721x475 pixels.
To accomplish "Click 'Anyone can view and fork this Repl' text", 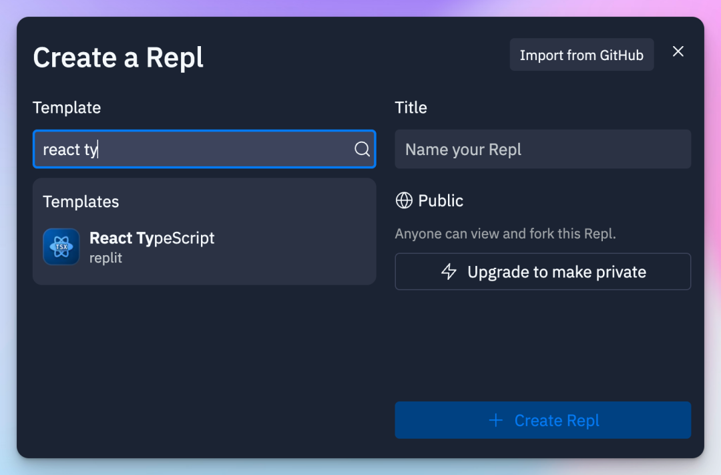I will point(505,234).
